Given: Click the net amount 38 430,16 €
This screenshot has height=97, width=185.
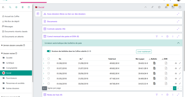Looking at the screenshot, I should [x=143, y=63].
